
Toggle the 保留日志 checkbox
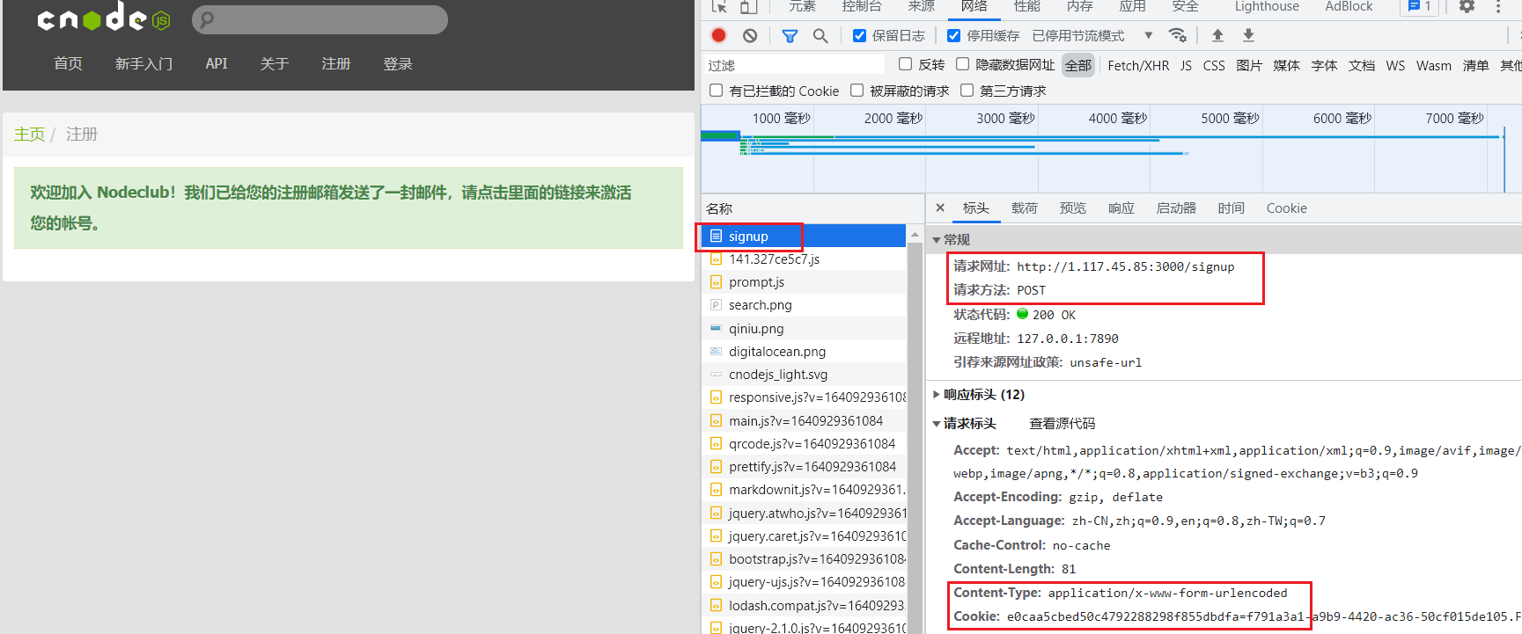860,36
